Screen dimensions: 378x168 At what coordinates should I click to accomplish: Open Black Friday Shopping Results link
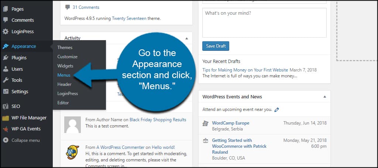158,120
